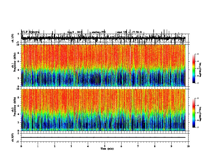Click the ch.1 spectrogram panel
Image resolution: width=212 pixels, height=164 pixels.
(x=103, y=65)
